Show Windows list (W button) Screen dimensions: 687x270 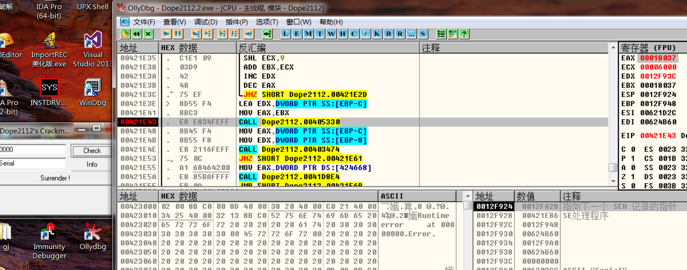point(331,34)
